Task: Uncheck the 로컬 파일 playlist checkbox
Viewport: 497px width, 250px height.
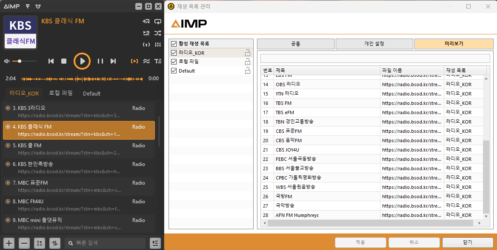Action: 174,62
